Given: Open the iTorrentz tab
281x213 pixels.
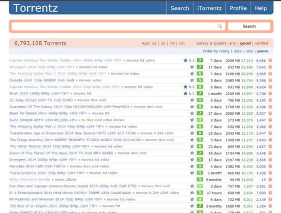Looking at the screenshot, I should pyautogui.click(x=209, y=8).
